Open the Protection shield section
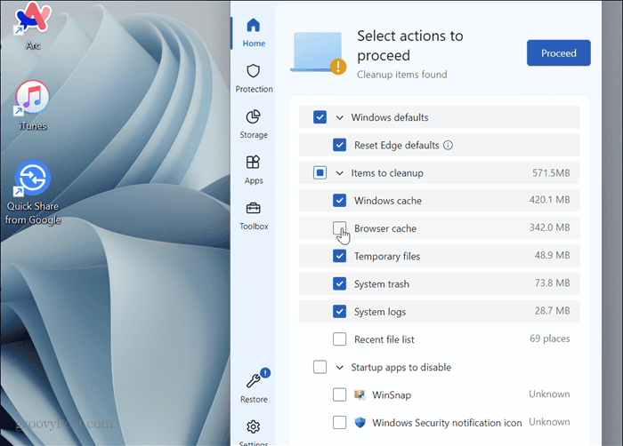Screen dimensions: 623x446 [254, 78]
